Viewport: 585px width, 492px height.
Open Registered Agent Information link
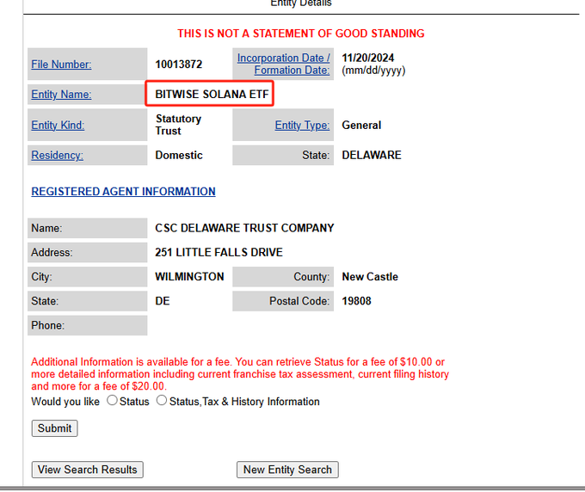[x=124, y=191]
